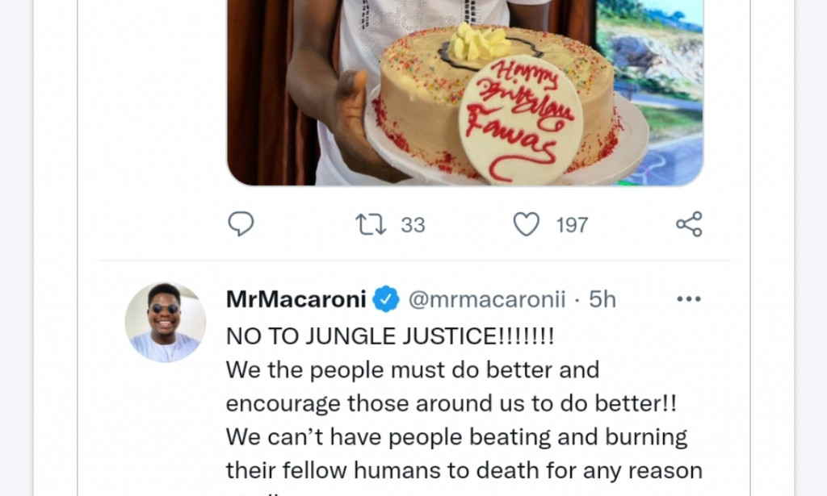Open the share options for the cake tweet
This screenshot has width=827, height=496.
point(688,225)
